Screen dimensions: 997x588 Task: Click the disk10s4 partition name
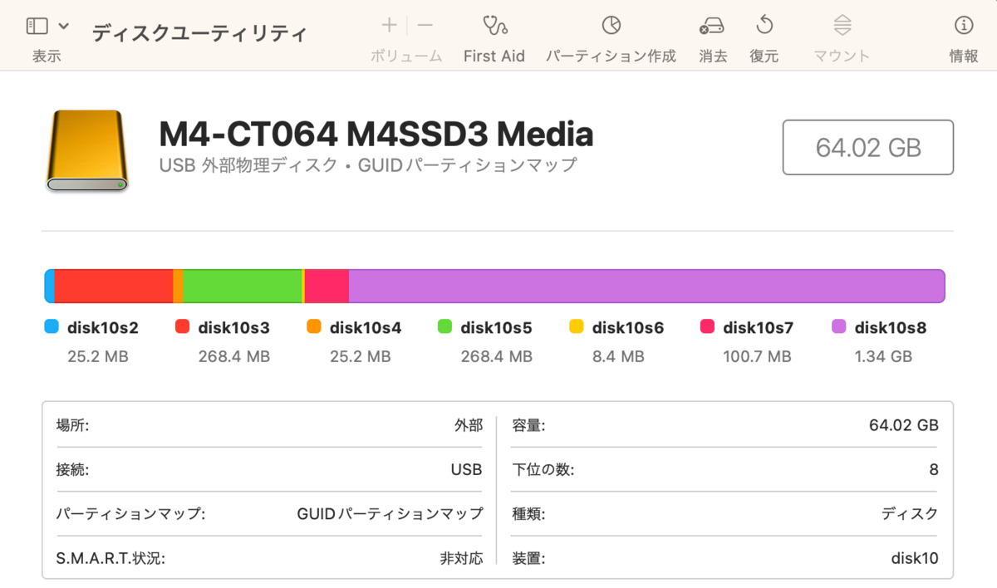(x=366, y=327)
